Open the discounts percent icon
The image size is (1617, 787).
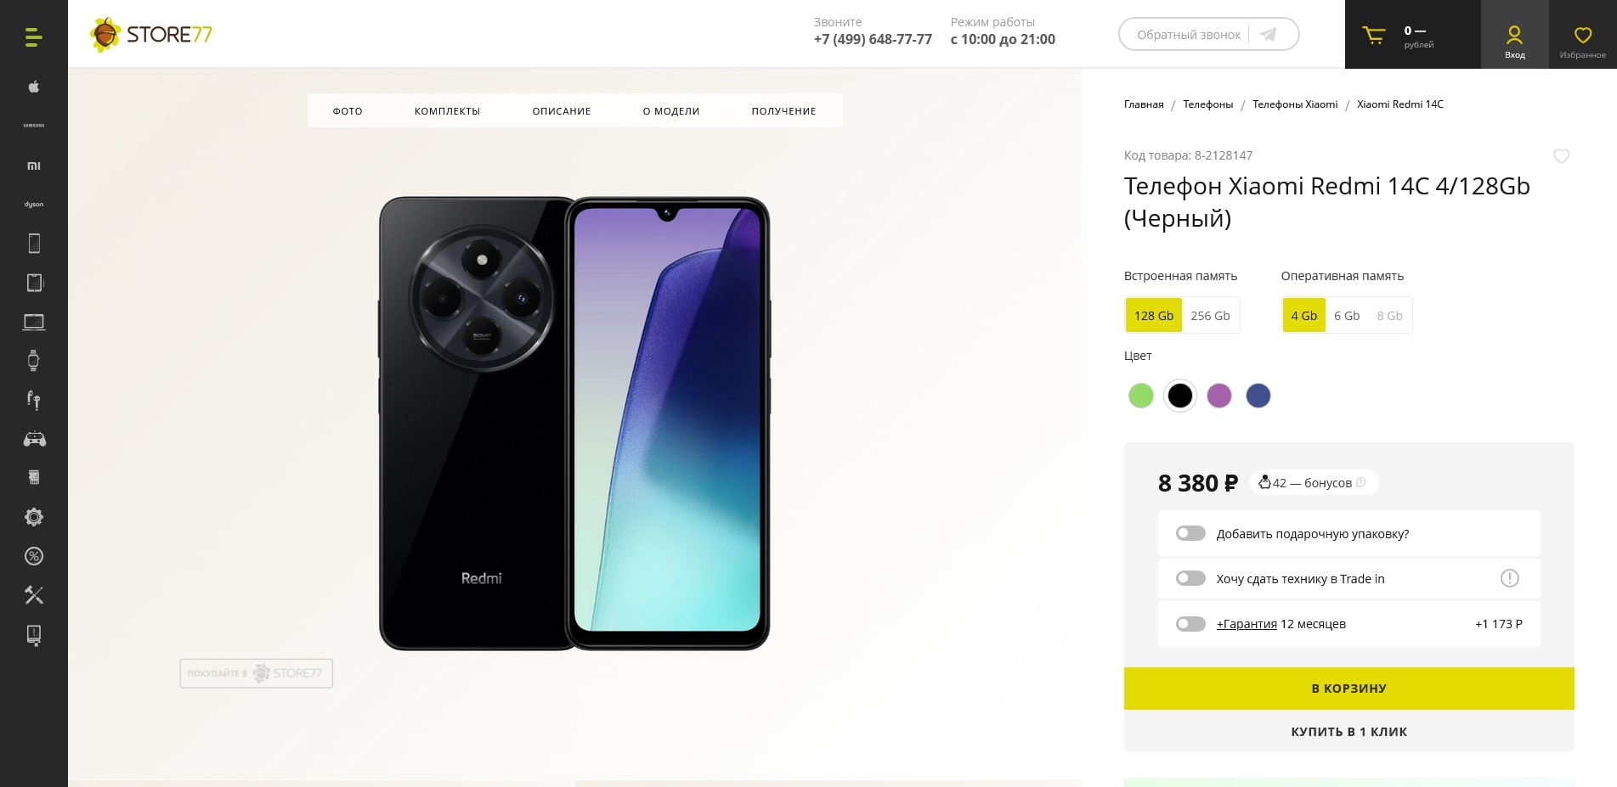click(x=34, y=556)
